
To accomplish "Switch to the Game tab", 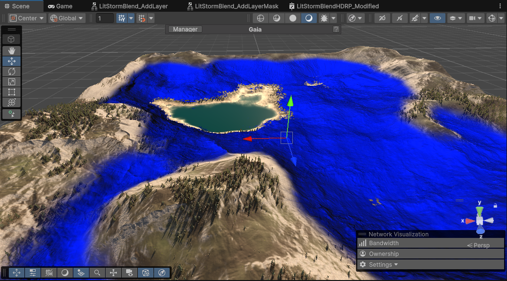I will 60,6.
